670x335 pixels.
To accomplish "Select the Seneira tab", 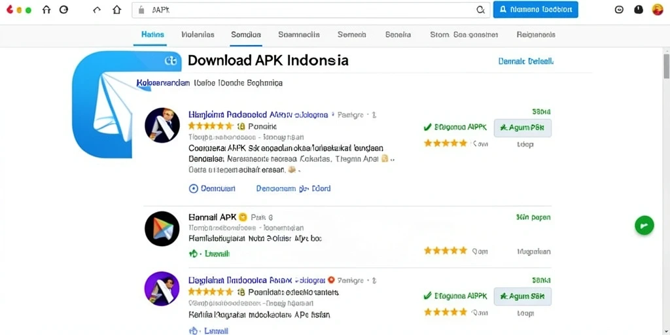I will click(398, 35).
